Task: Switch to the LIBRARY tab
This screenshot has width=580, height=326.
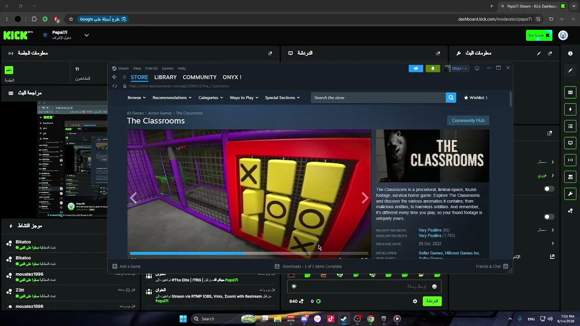Action: tap(165, 77)
